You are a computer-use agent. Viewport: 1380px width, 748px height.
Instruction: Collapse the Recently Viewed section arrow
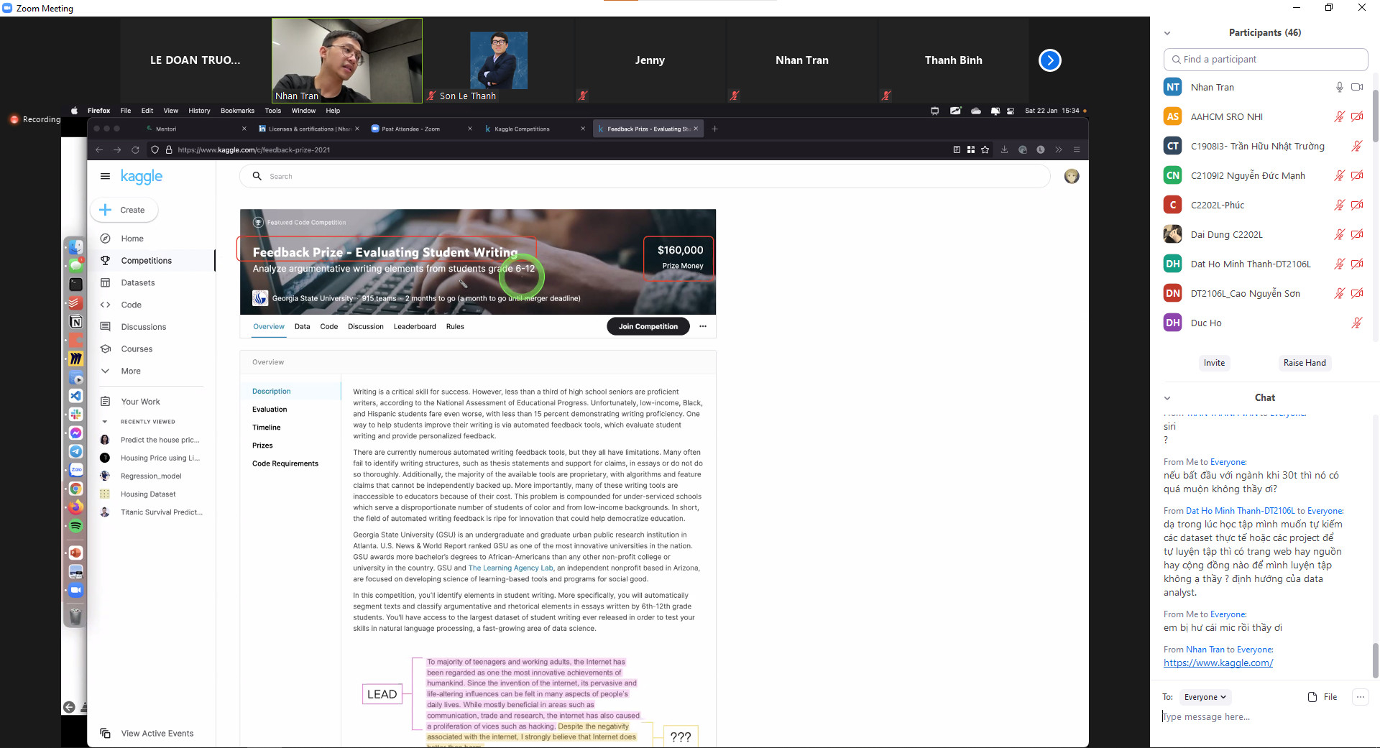[105, 422]
